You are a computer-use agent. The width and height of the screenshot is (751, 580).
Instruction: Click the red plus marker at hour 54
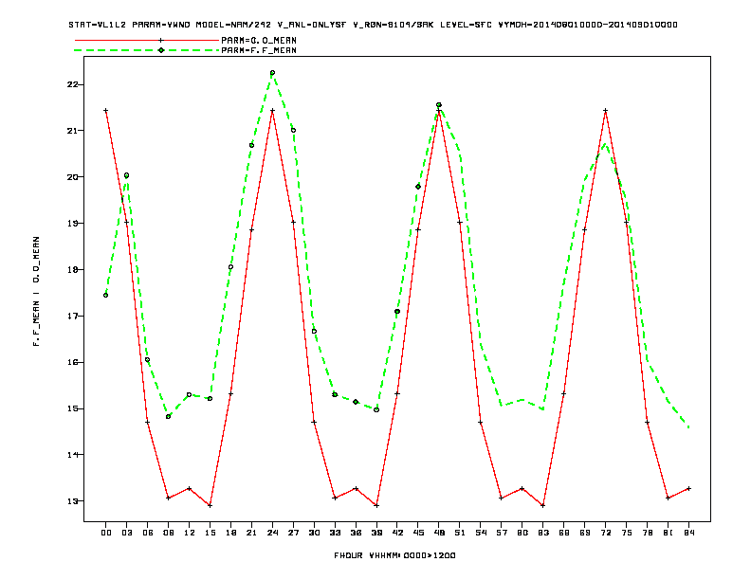(481, 422)
